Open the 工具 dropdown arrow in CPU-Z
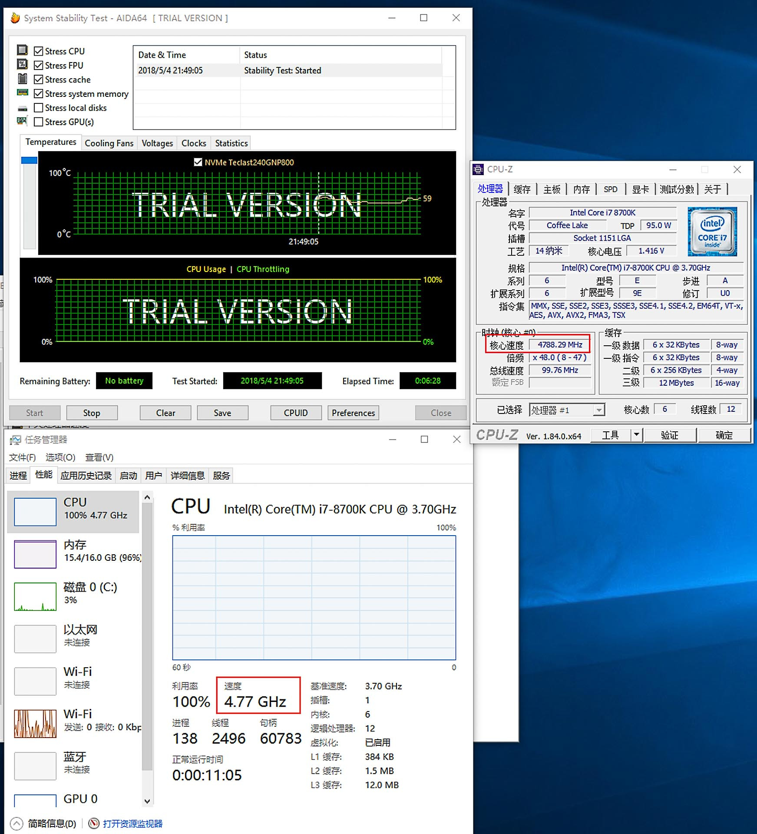This screenshot has width=757, height=834. [638, 435]
